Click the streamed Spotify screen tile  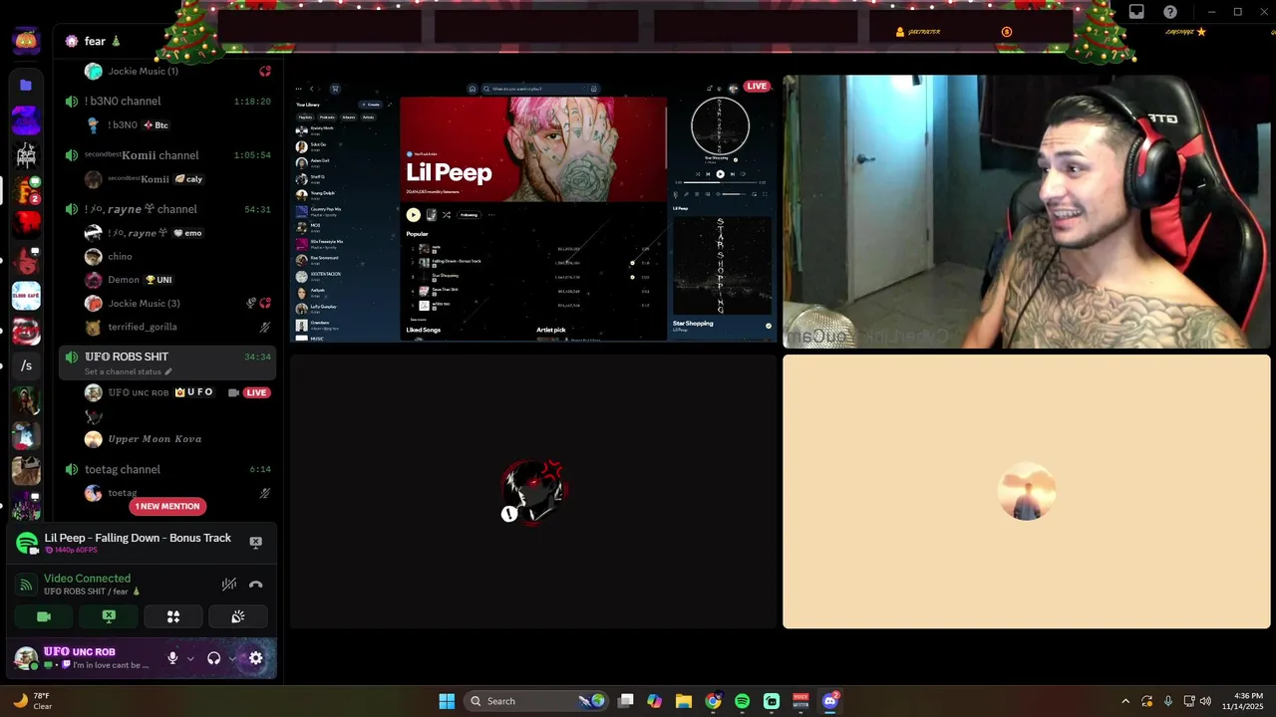533,210
